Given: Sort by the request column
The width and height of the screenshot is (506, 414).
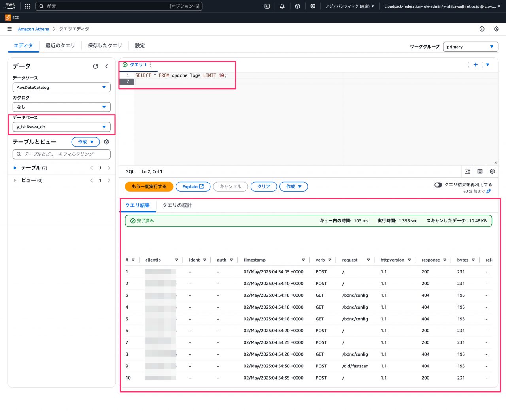Looking at the screenshot, I should 368,260.
